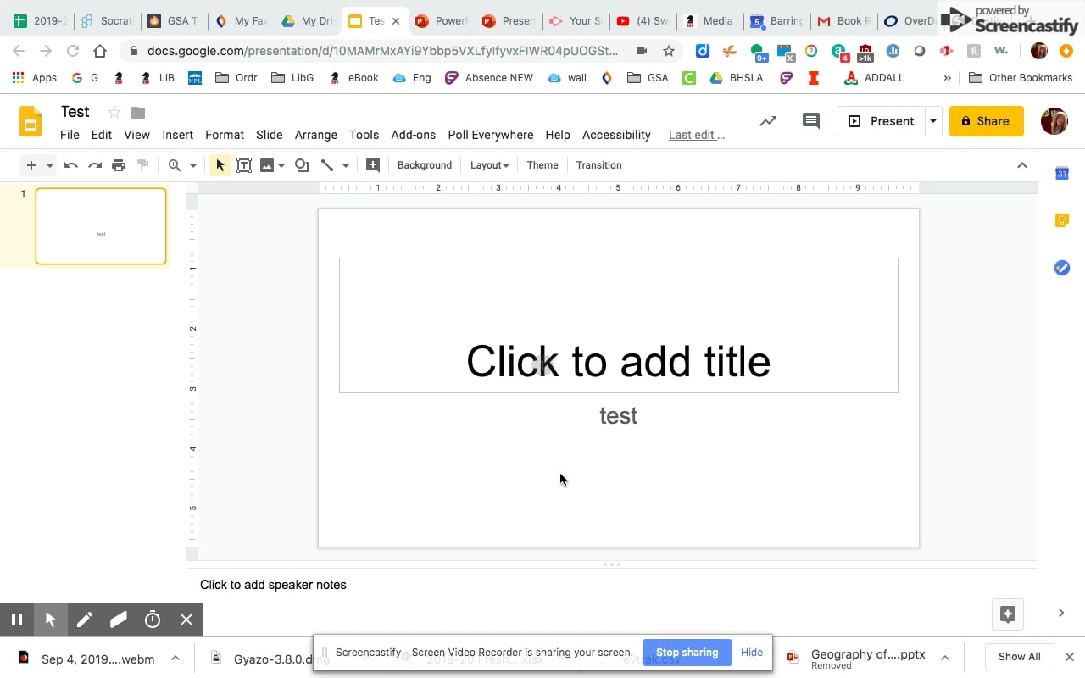Open the Insert menu
The width and height of the screenshot is (1085, 678).
coord(178,135)
